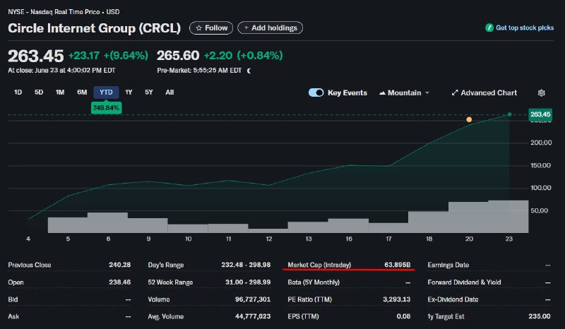Click the volume bar above date 20
565x329 pixels.
point(468,217)
